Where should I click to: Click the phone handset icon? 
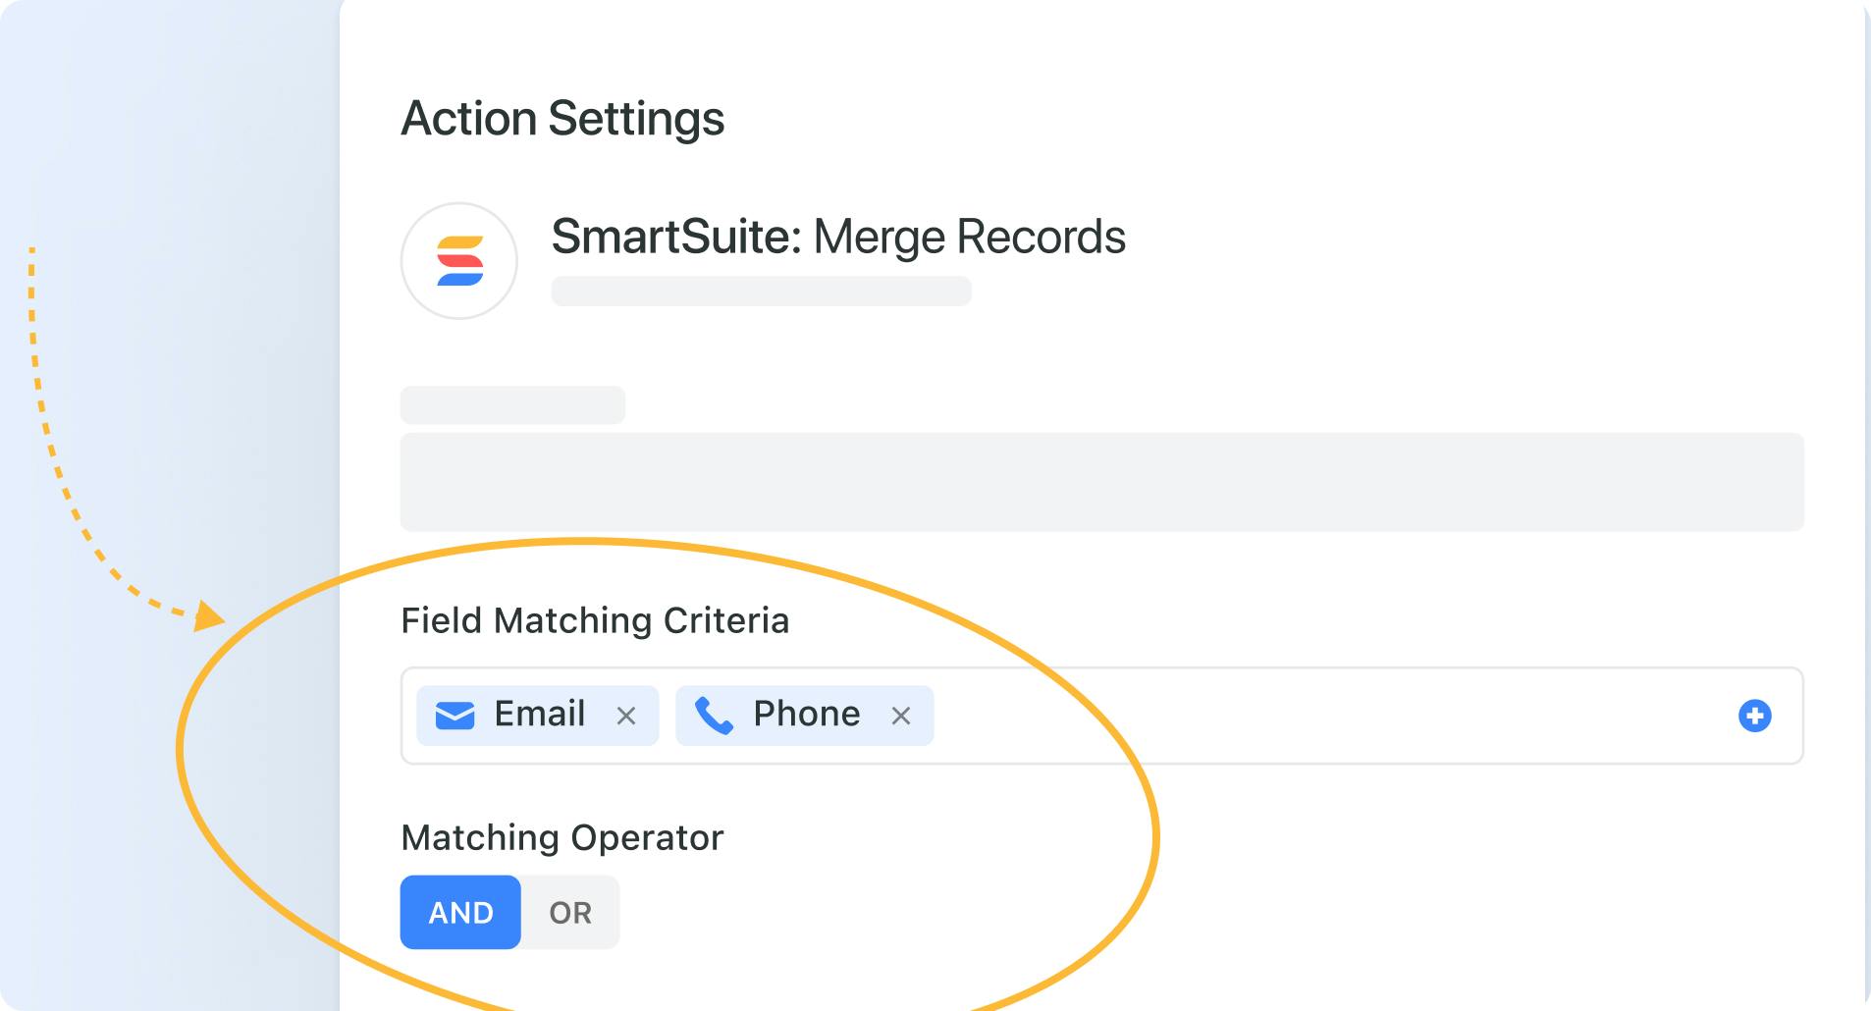pyautogui.click(x=714, y=716)
